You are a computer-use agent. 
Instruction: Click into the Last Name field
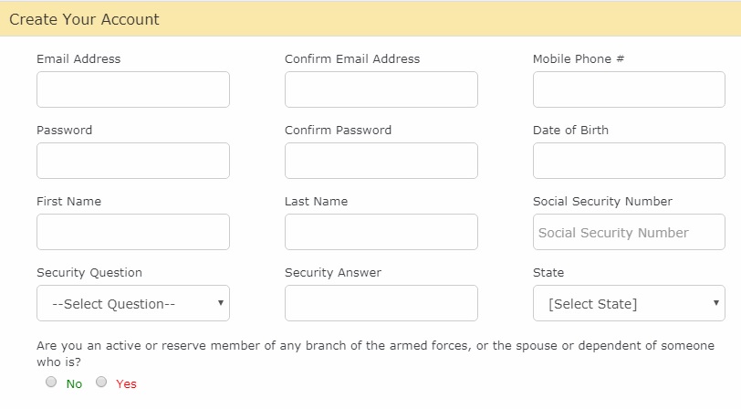point(381,232)
